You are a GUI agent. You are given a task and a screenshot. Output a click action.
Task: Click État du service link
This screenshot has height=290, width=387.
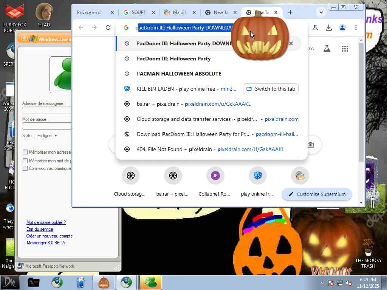[40, 229]
